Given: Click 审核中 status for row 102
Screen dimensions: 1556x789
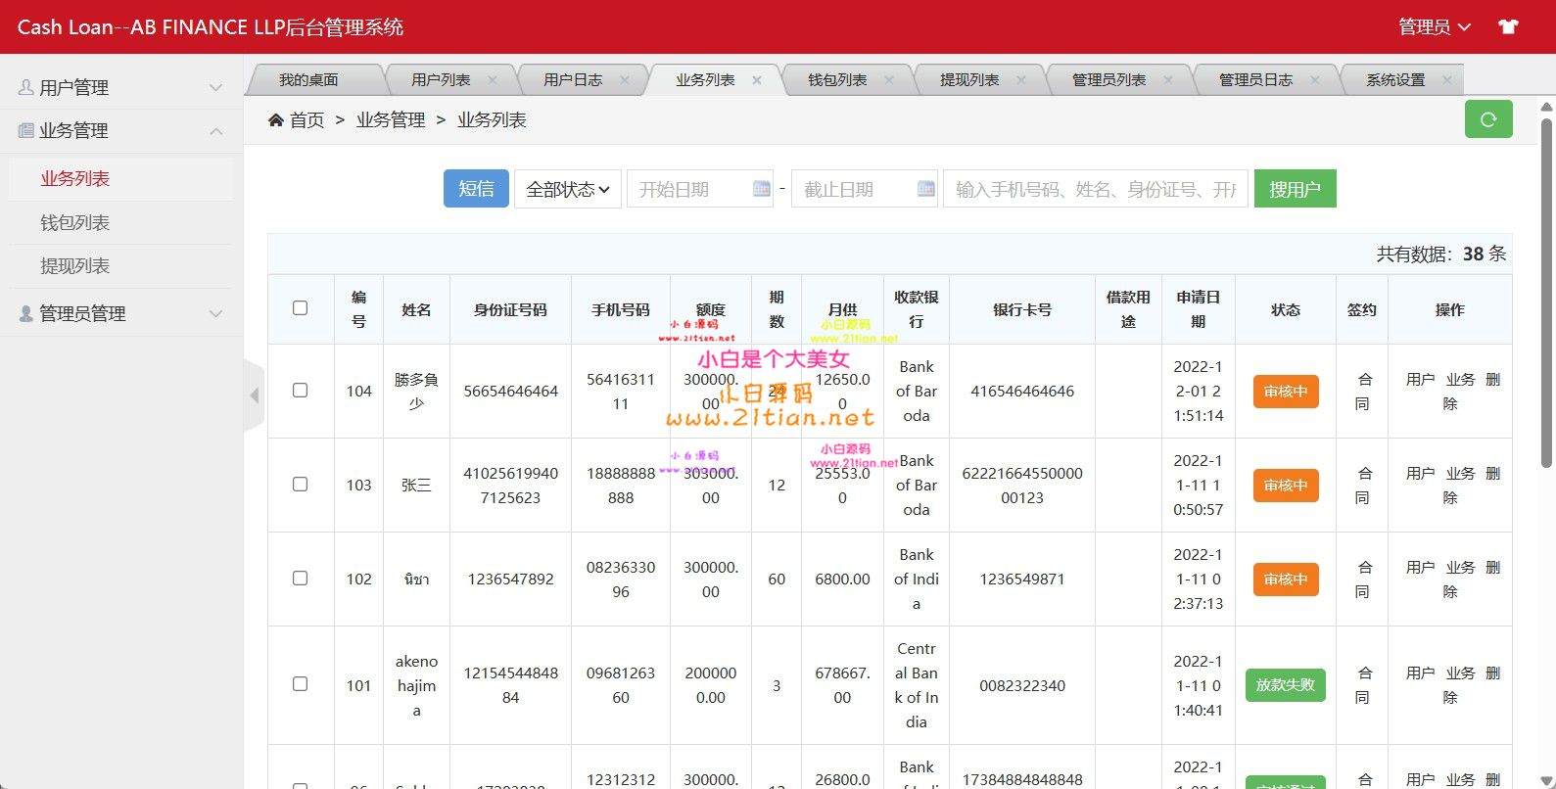Looking at the screenshot, I should tap(1285, 580).
